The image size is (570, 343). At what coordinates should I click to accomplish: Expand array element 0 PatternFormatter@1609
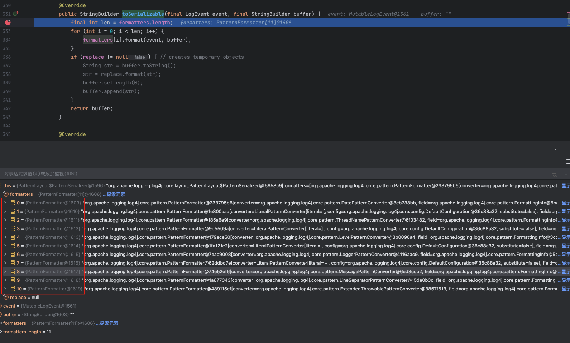(5, 203)
